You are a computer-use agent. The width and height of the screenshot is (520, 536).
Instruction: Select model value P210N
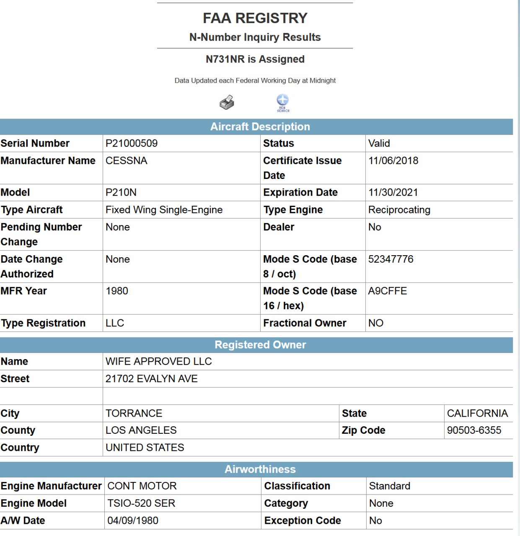(121, 192)
